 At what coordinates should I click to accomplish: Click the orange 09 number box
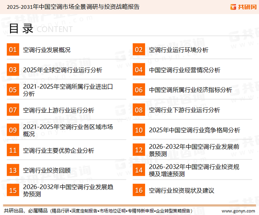click(13, 130)
